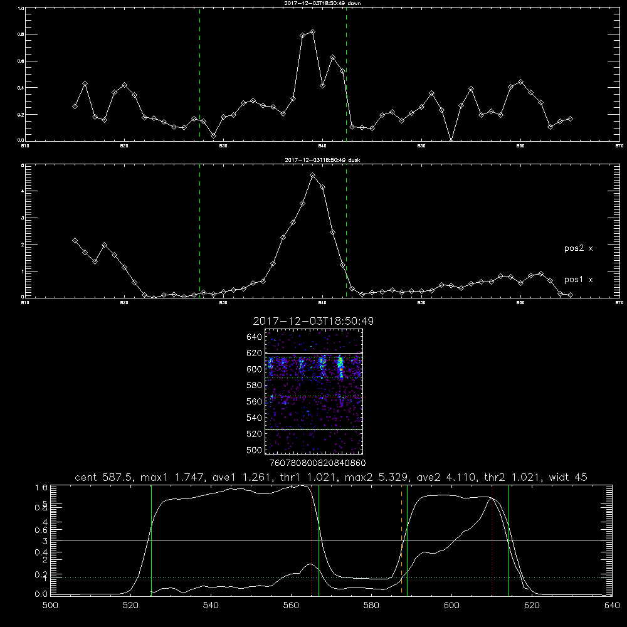
Task: Click the '520' x-axis label of bottom plot
Action: pyautogui.click(x=130, y=605)
